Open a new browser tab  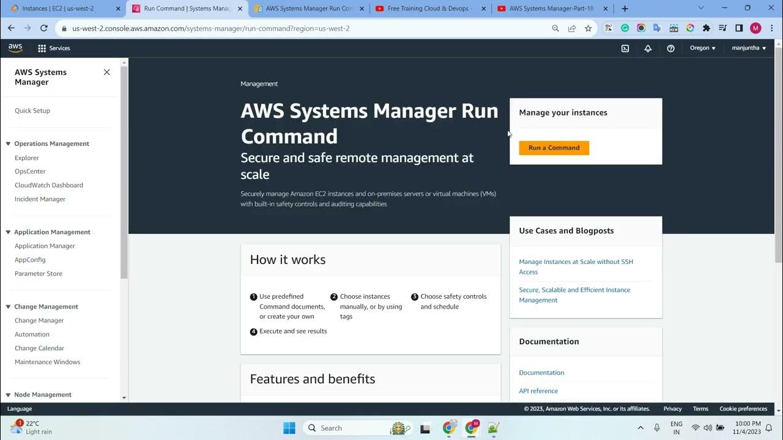[x=625, y=9]
